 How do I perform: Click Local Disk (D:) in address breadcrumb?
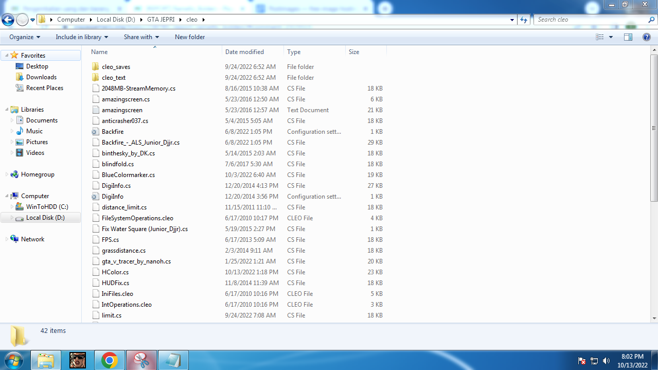click(116, 20)
